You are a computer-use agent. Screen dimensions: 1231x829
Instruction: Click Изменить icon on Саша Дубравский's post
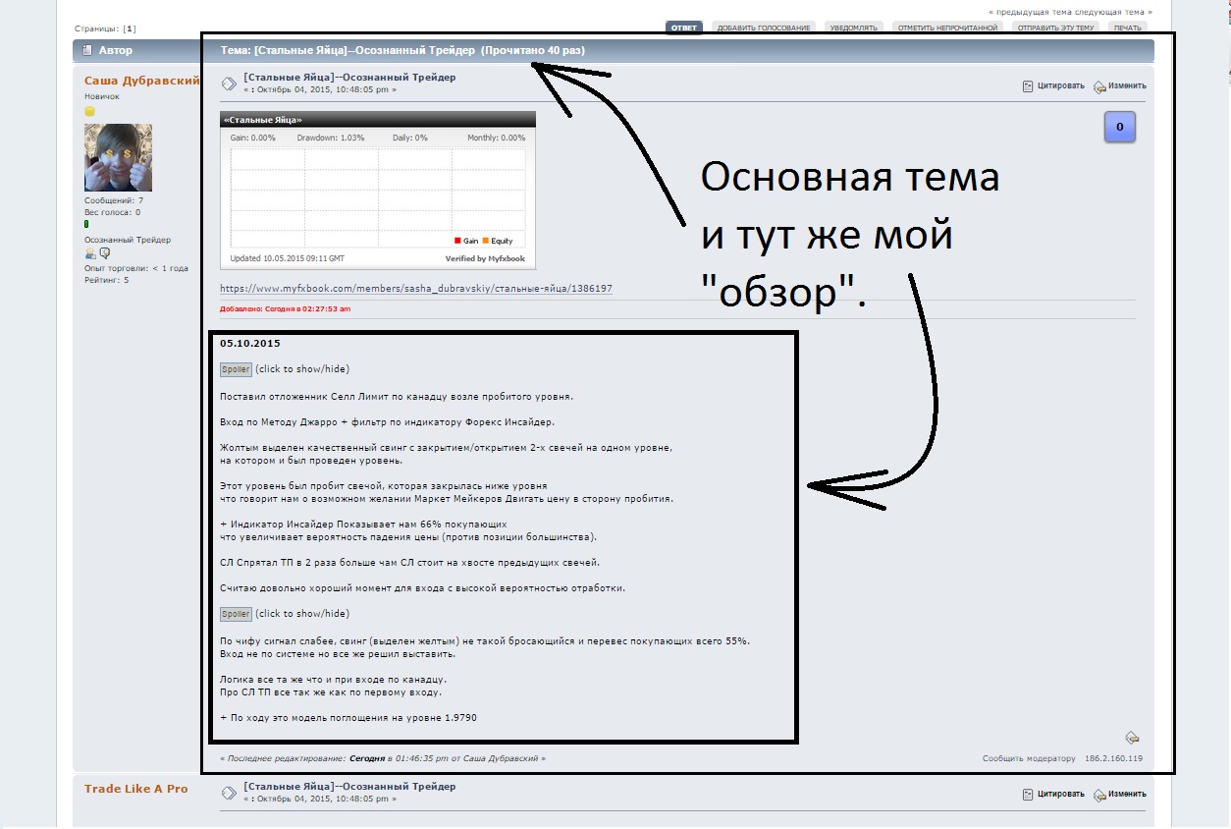(1119, 85)
